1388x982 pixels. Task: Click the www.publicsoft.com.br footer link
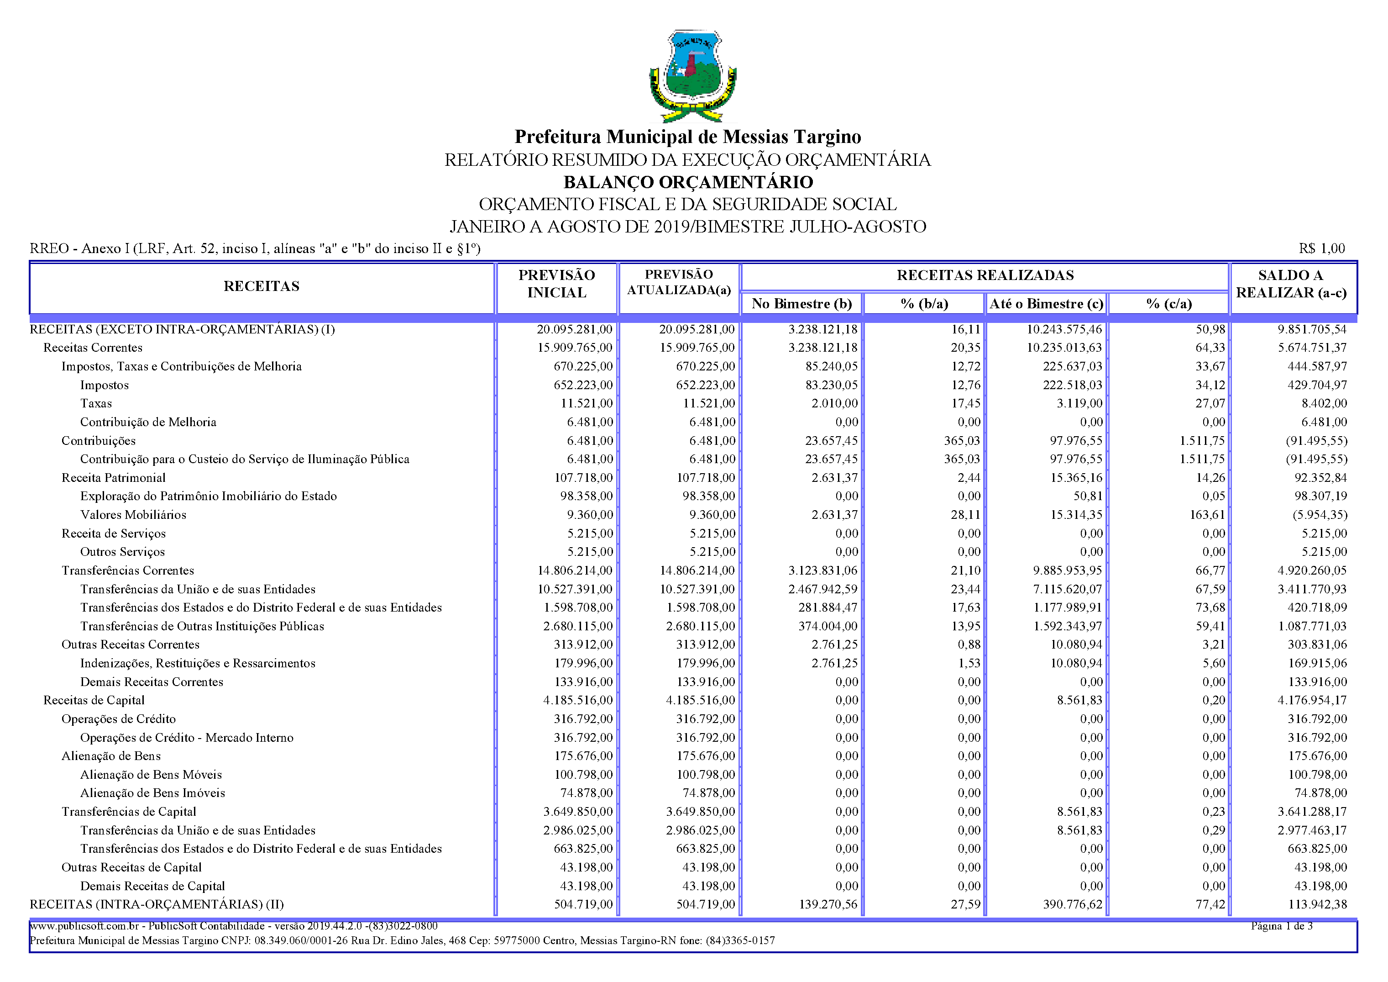coord(84,926)
